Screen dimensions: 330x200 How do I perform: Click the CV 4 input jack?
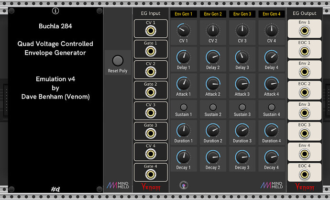pos(151,154)
